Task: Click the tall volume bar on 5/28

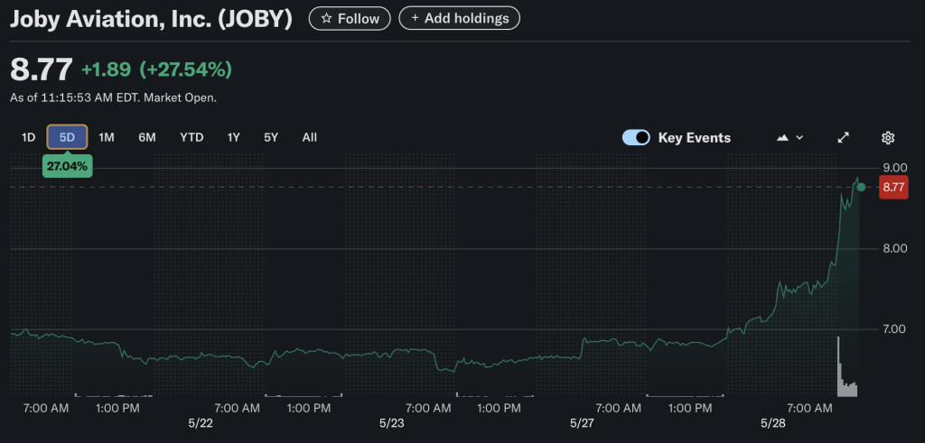Action: [x=838, y=365]
